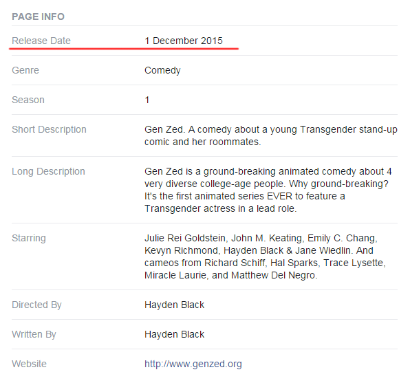Click the short description text about Gen Zed
This screenshot has width=410, height=383.
[x=271, y=135]
